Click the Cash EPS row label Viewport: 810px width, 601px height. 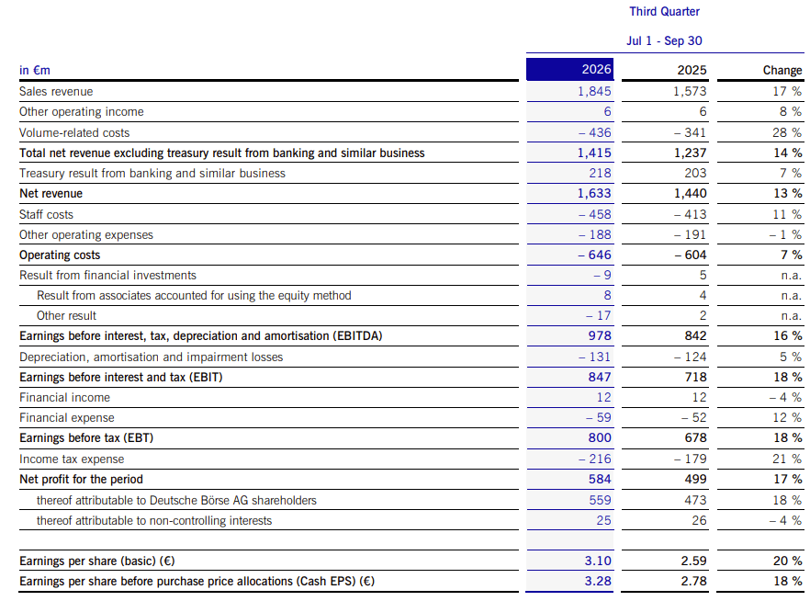coord(197,582)
